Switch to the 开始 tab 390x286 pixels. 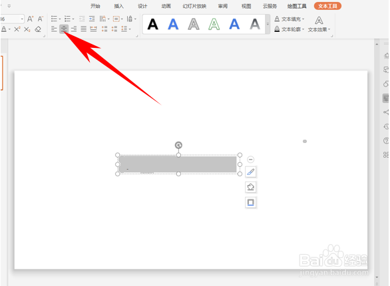95,6
